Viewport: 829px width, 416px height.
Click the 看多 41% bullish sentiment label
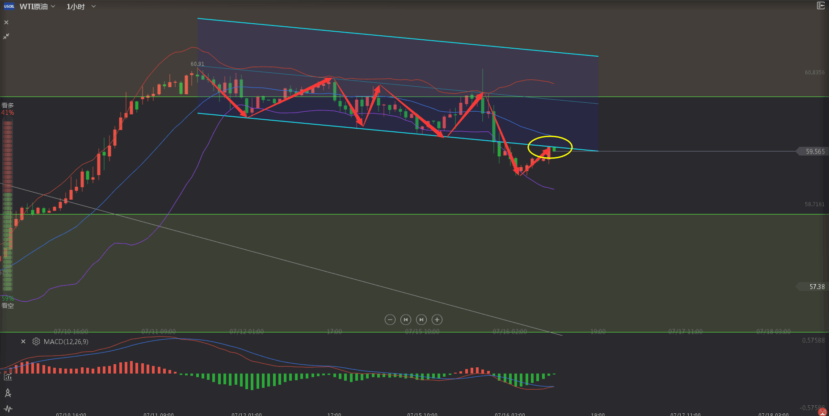point(8,109)
